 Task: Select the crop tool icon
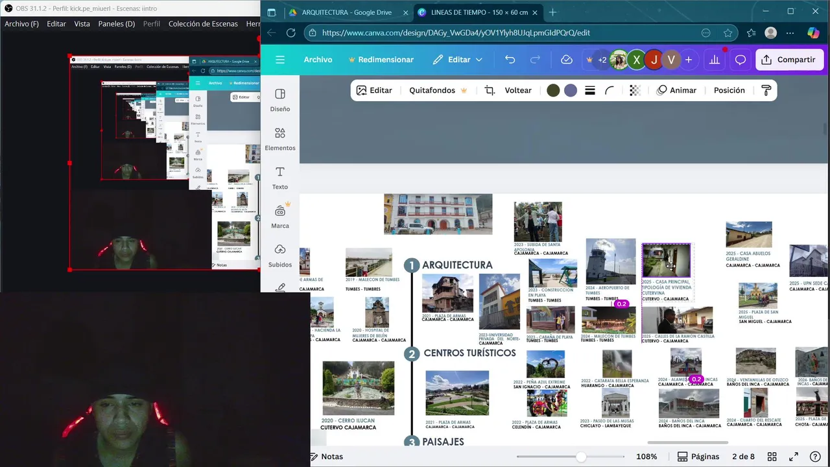[x=490, y=91]
